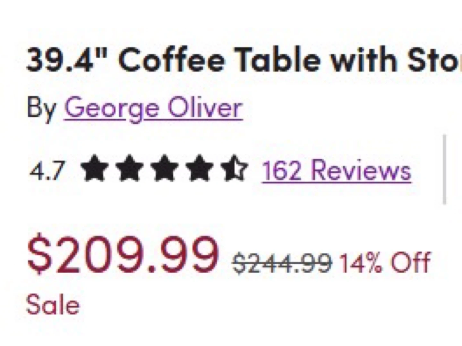
Task: Click the 4.7 rating number
Action: 47,170
